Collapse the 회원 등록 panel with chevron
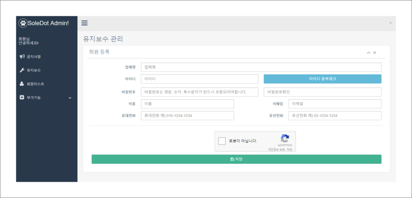Viewport: 412px width, 198px height. (368, 53)
